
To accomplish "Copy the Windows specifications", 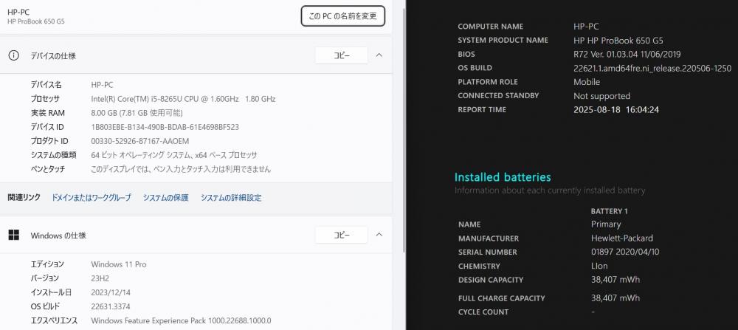I will pyautogui.click(x=341, y=236).
